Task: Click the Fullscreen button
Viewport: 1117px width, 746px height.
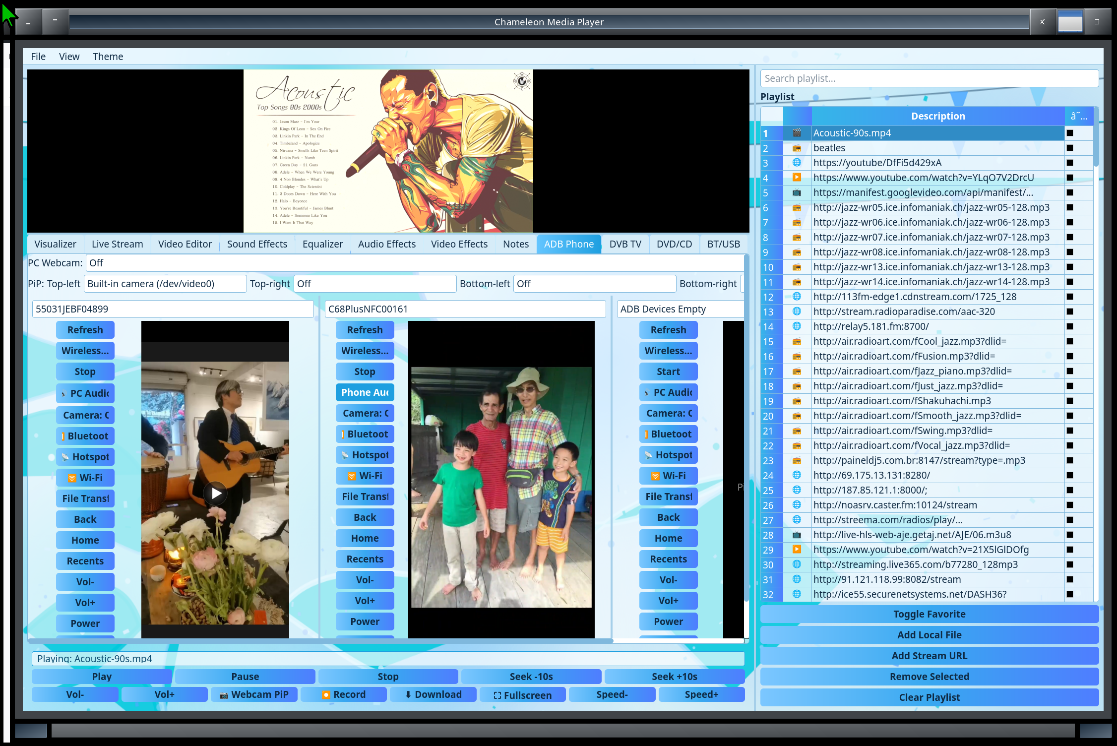Action: (523, 695)
